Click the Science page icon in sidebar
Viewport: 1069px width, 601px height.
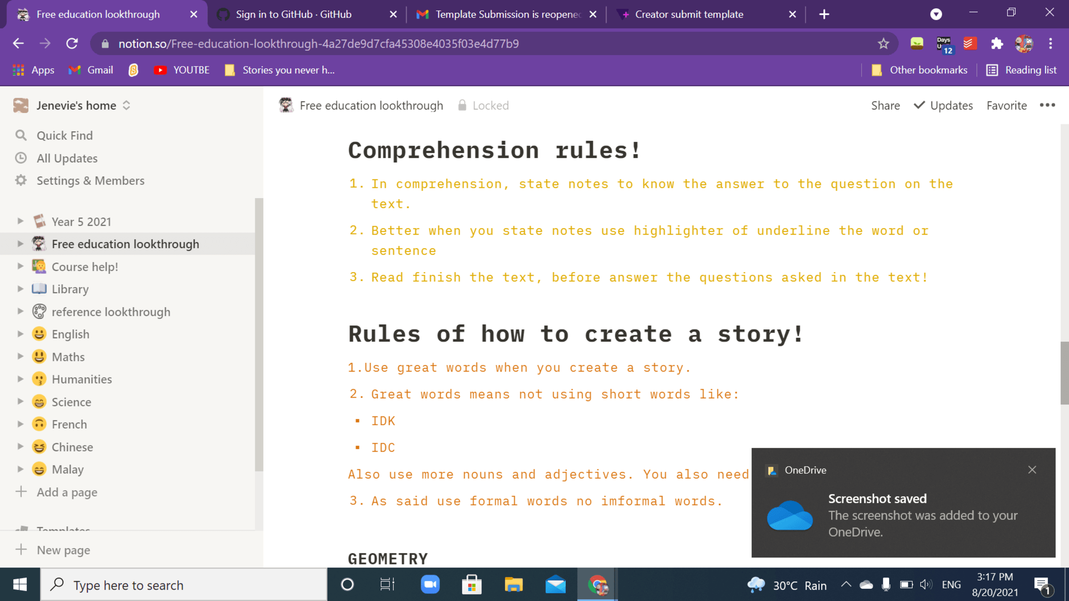pyautogui.click(x=40, y=402)
